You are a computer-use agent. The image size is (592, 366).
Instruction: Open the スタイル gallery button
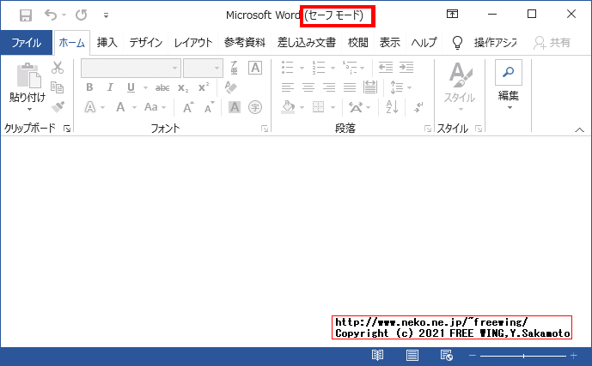point(460,87)
